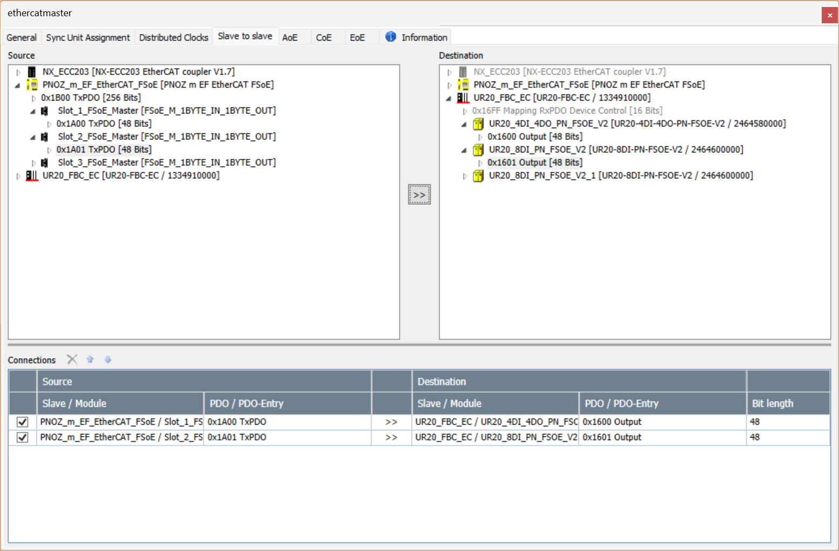Open the Distributed Clocks tab
The height and width of the screenshot is (551, 839).
[173, 37]
